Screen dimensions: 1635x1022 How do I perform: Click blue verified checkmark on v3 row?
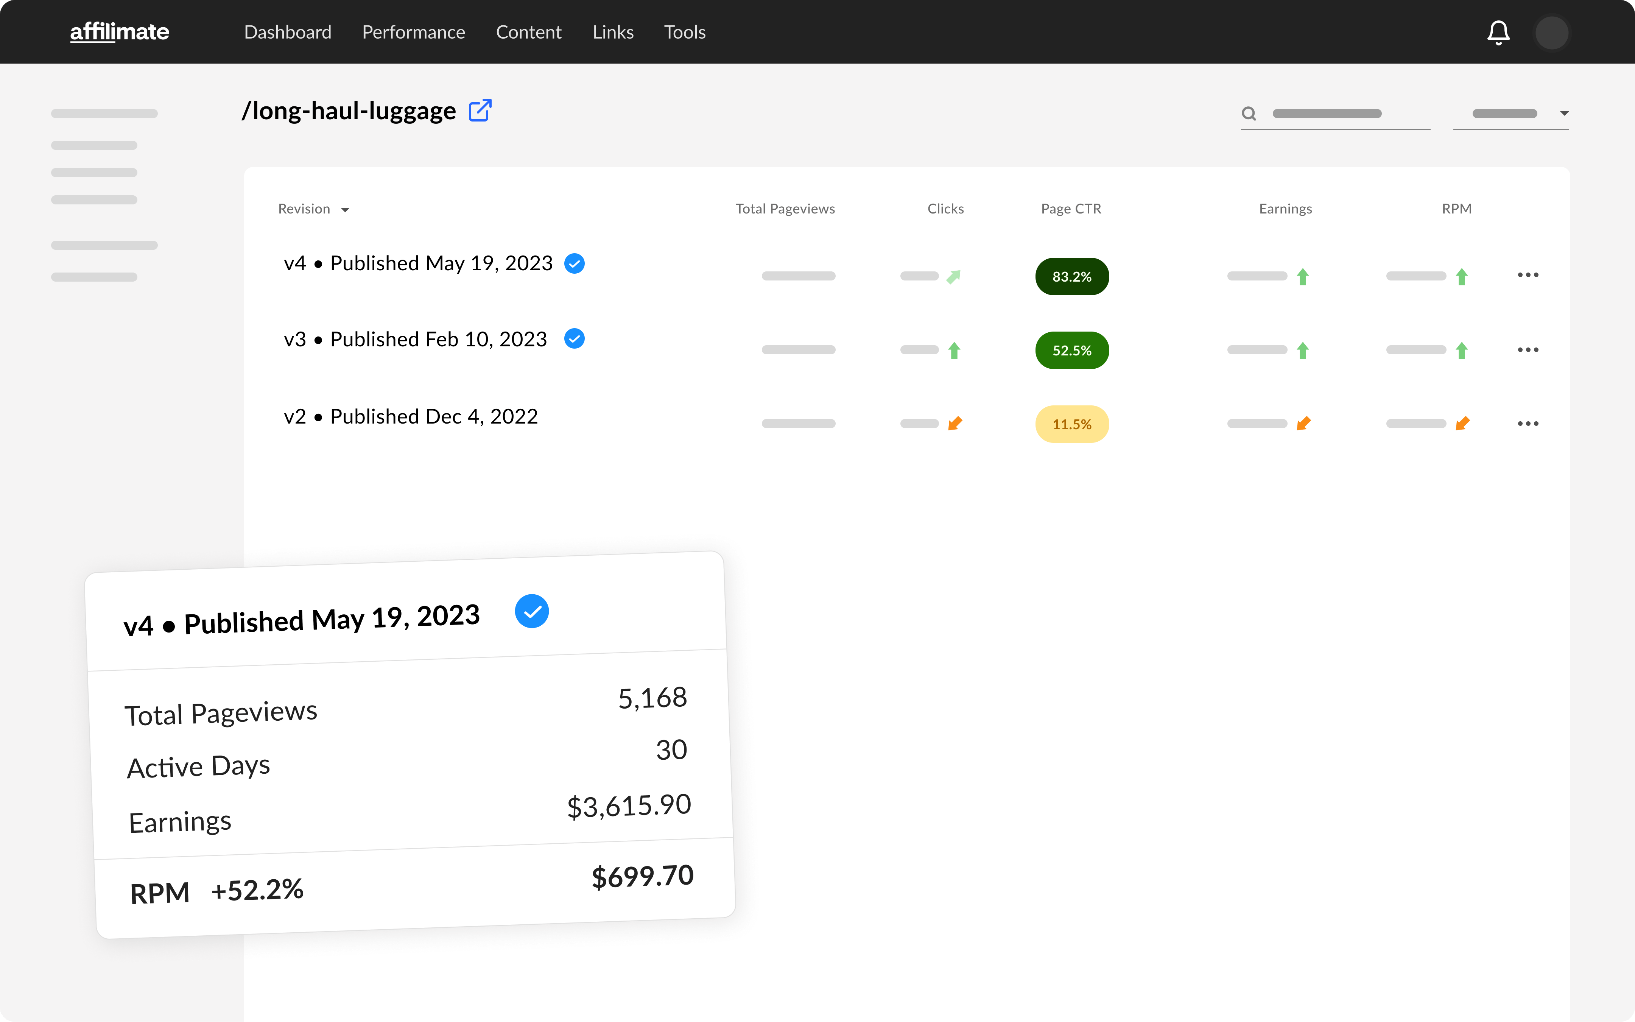tap(574, 339)
